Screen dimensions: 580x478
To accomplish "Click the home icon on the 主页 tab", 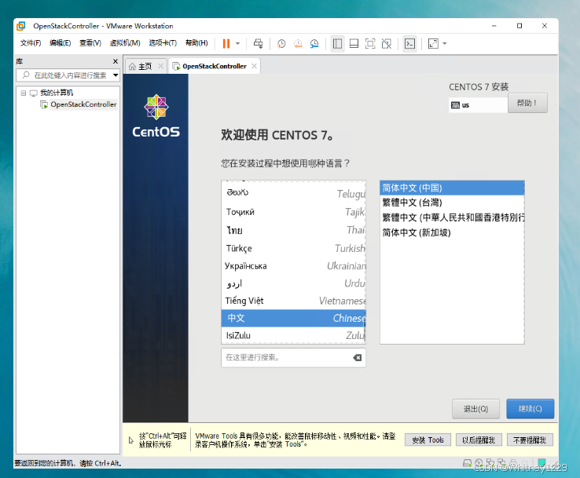I will click(x=132, y=67).
